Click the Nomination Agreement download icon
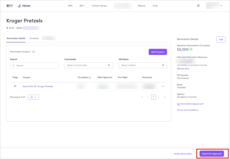Screen dimensions: 230x159 pyautogui.click(x=178, y=104)
